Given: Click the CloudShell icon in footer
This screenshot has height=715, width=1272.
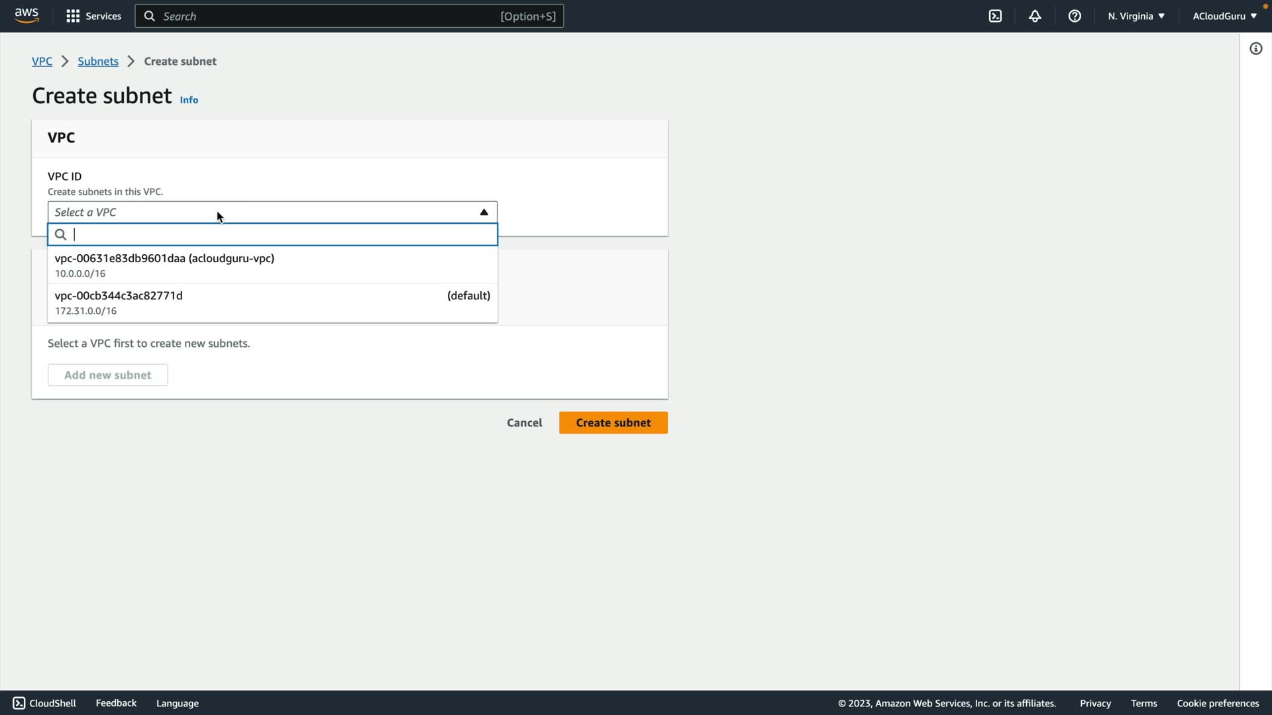Looking at the screenshot, I should pyautogui.click(x=19, y=703).
